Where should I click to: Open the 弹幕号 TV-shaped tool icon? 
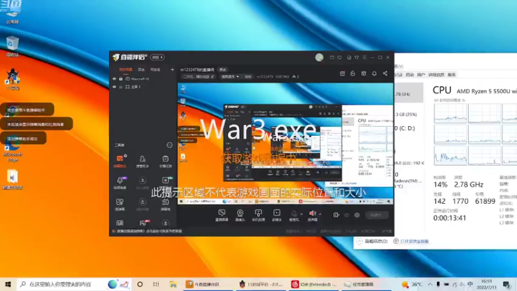(x=165, y=204)
